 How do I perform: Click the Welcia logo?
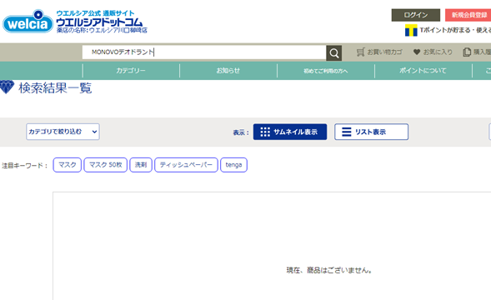click(x=28, y=22)
